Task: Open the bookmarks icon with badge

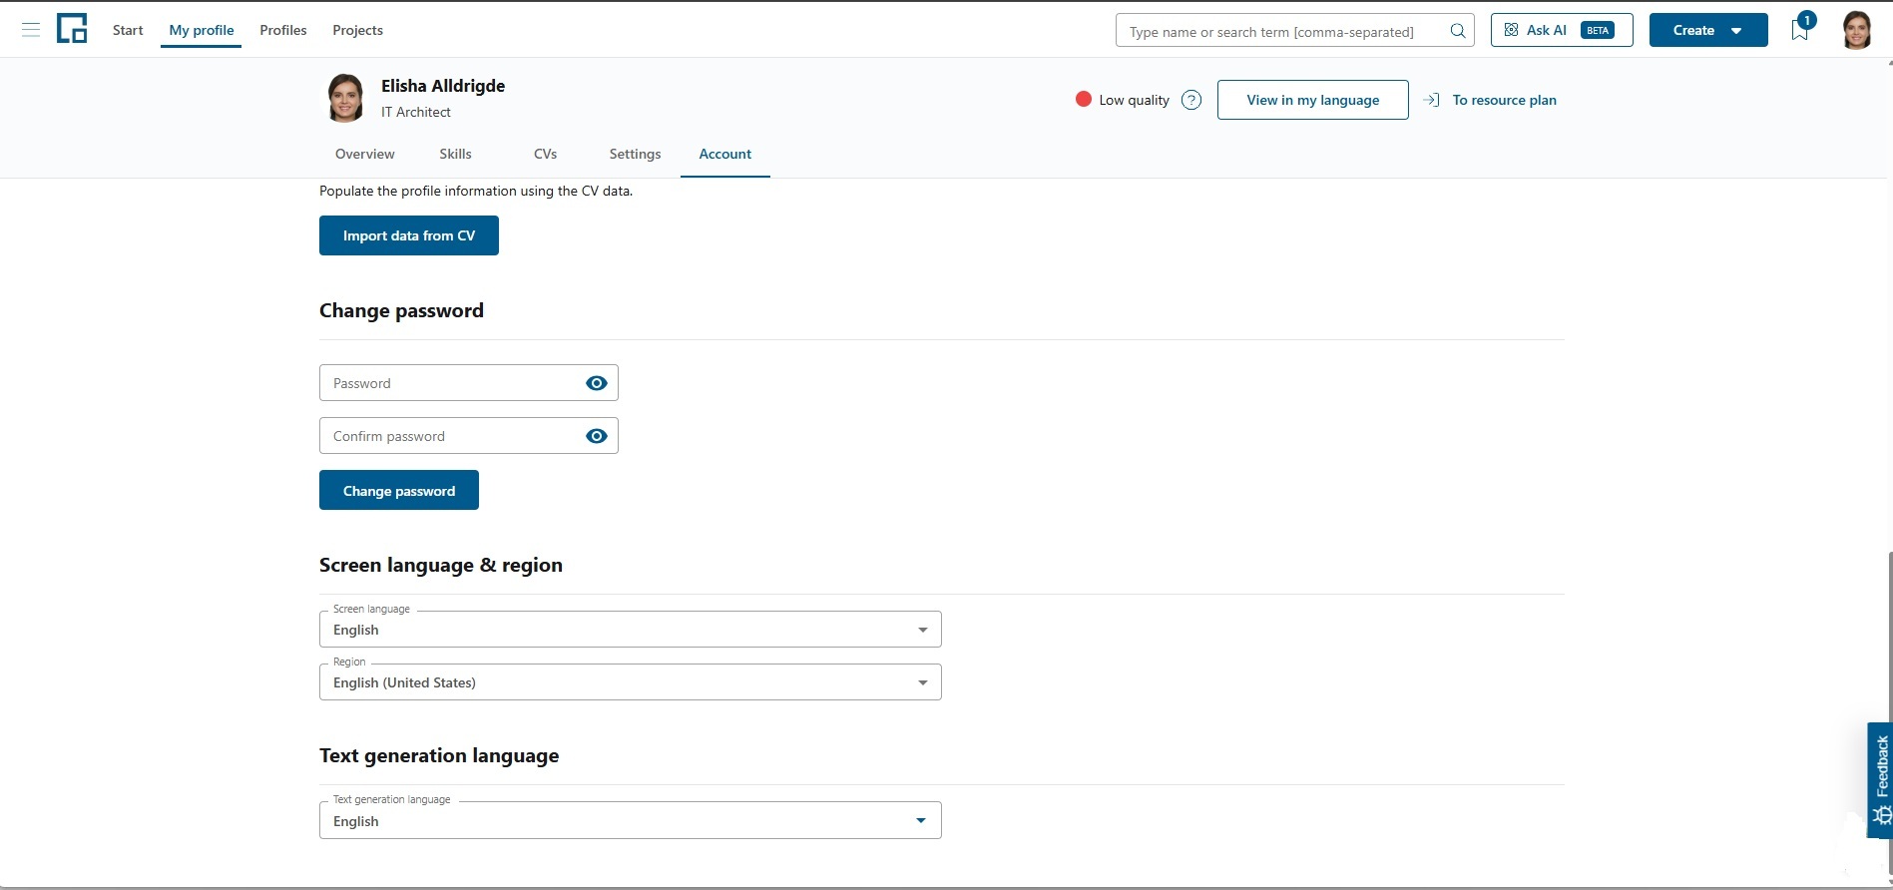Action: pyautogui.click(x=1801, y=28)
